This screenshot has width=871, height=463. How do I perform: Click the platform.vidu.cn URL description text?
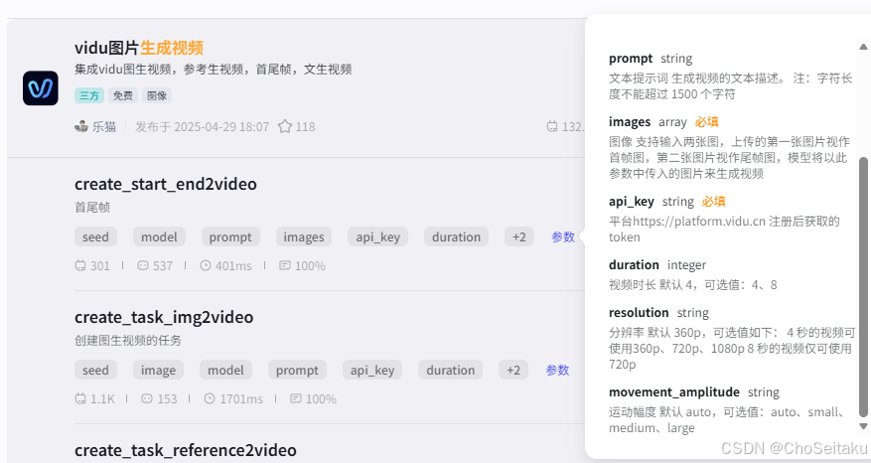(x=724, y=229)
